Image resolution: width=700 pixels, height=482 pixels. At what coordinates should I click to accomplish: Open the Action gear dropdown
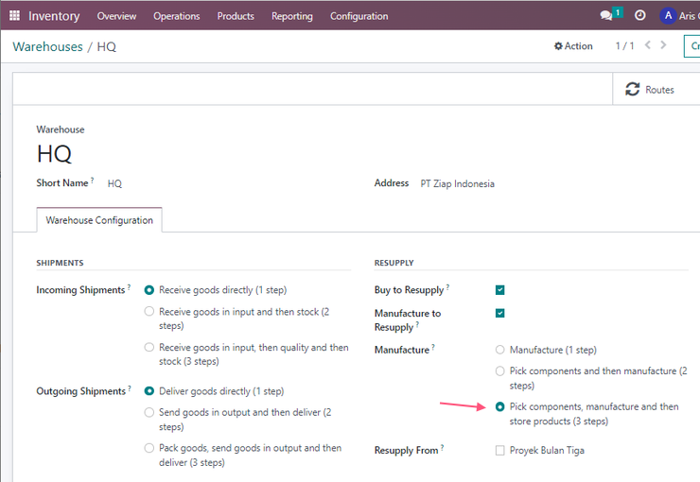coord(573,46)
